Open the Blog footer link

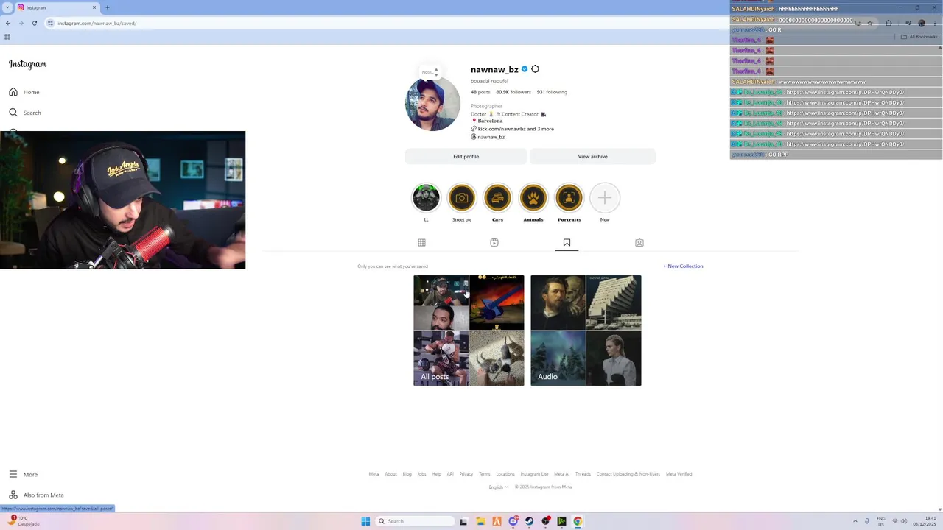(x=407, y=474)
